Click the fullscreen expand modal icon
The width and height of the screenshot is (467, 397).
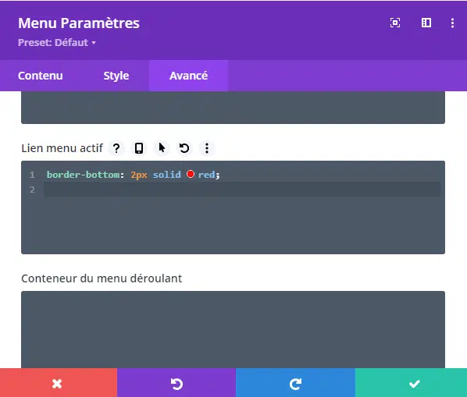[x=395, y=23]
